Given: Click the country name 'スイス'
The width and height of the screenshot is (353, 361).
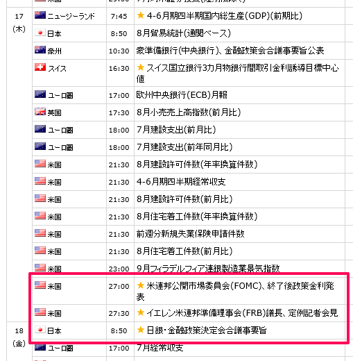Looking at the screenshot, I should (57, 68).
